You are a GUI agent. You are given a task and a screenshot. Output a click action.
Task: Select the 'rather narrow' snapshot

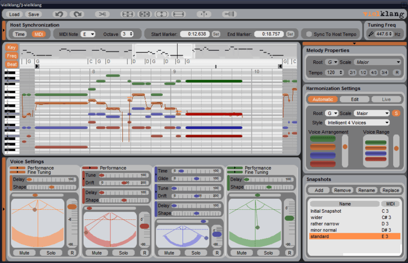[324, 224]
